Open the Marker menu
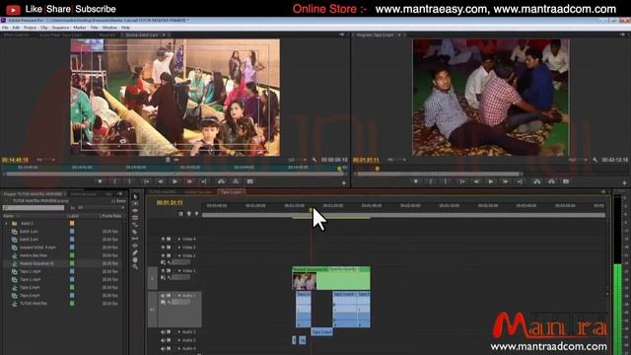 click(x=79, y=28)
